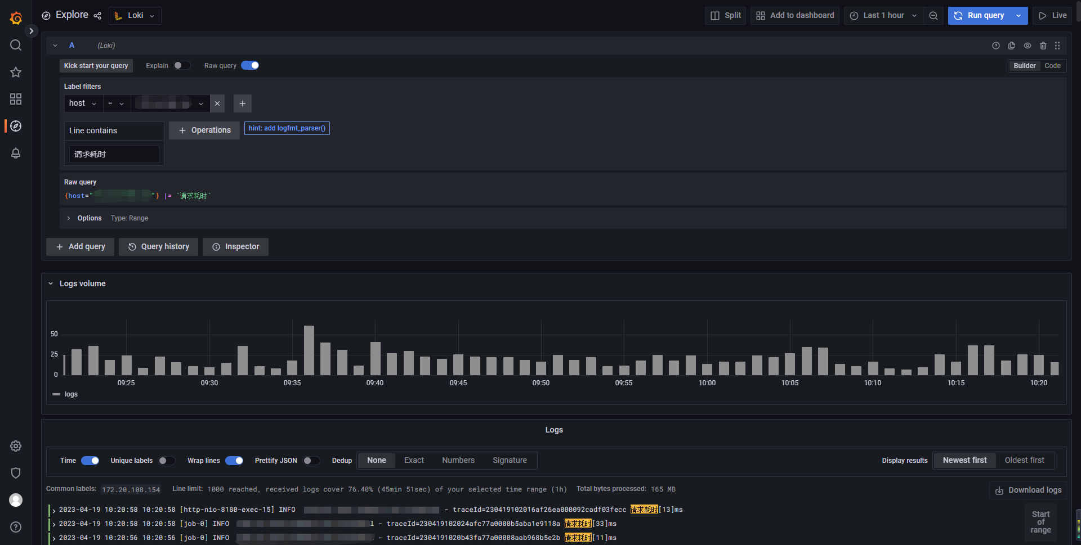Image resolution: width=1081 pixels, height=545 pixels.
Task: Open Dashboards from the sidebar
Action: tap(16, 99)
